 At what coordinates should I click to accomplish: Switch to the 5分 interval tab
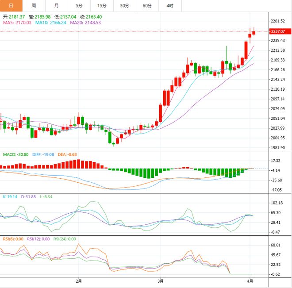(79, 6)
